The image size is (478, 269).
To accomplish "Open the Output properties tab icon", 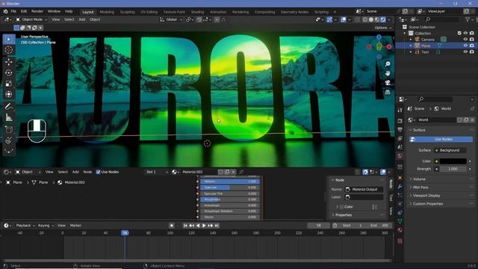I will pyautogui.click(x=400, y=130).
